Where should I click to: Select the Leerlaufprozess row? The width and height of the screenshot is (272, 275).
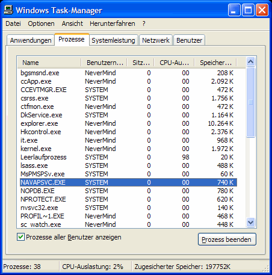(x=128, y=157)
